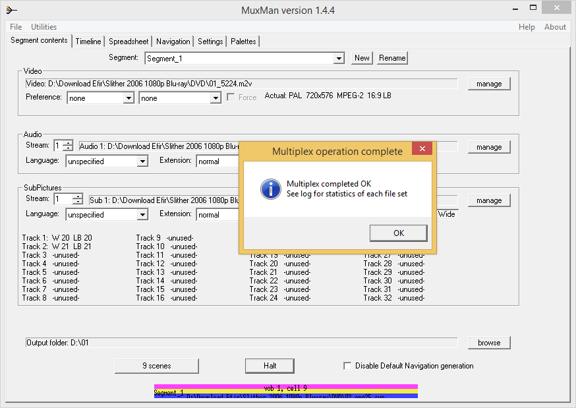The image size is (576, 408).
Task: Switch to the Navigation tab
Action: coord(173,42)
